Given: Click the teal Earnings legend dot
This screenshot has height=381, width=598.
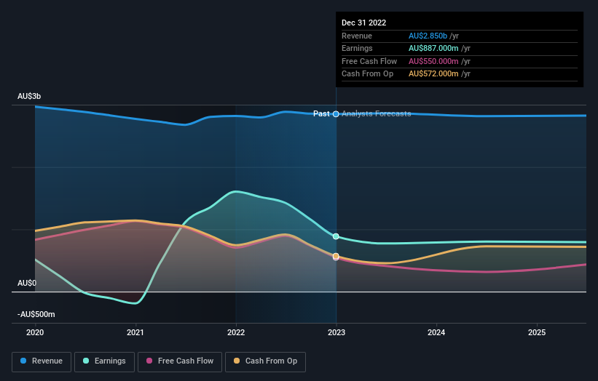Looking at the screenshot, I should pyautogui.click(x=86, y=361).
